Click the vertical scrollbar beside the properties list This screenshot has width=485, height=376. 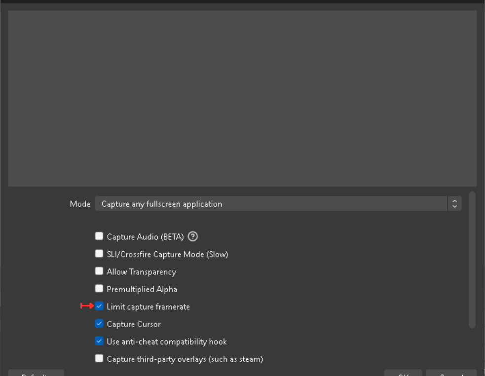pos(472,260)
